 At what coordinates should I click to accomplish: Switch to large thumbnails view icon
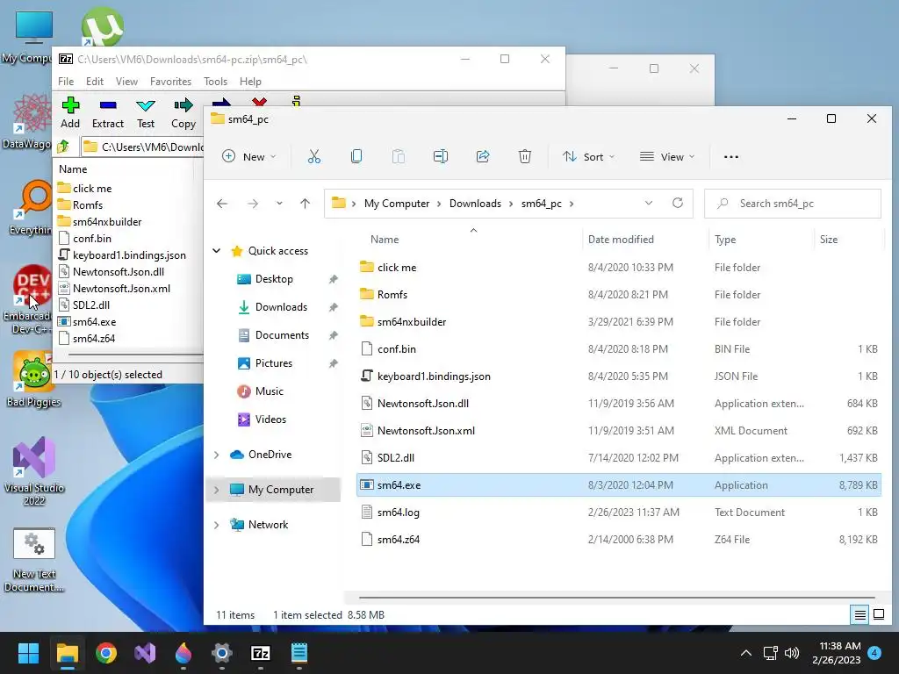[x=878, y=615]
